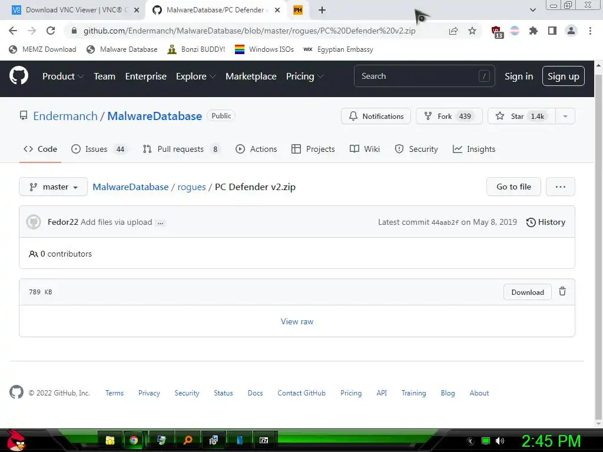Image resolution: width=603 pixels, height=452 pixels.
Task: Toggle the browser side panel icon
Action: pos(552,31)
